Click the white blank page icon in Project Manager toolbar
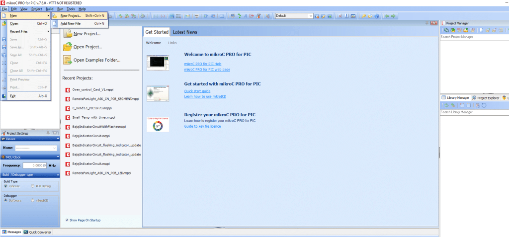Screen dimensions: 509x237 click(x=481, y=30)
